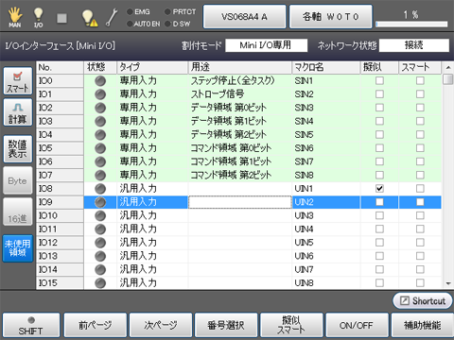
Task: Click the 割付モード Mini I/O専用 field
Action: [266, 45]
